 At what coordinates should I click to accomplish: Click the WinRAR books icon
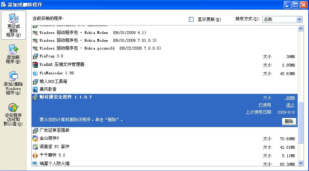pos(35,64)
